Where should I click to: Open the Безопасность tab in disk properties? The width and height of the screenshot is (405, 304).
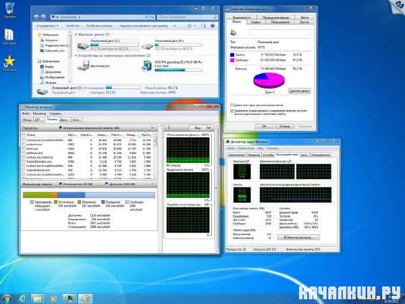242,18
